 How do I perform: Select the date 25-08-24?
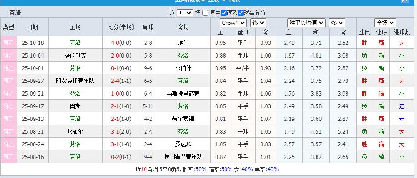[x=33, y=144]
